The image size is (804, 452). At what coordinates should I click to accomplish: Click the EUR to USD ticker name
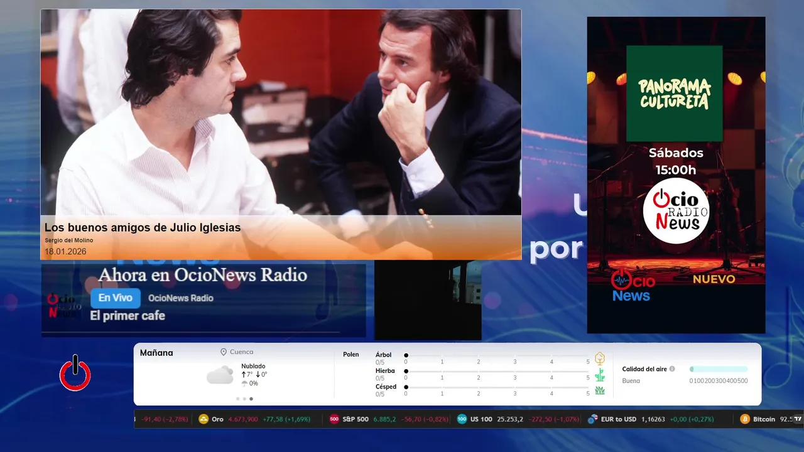coord(618,419)
